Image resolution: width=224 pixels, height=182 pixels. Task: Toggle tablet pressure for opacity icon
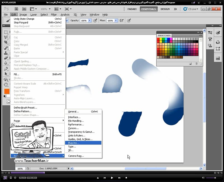[x=95, y=20]
